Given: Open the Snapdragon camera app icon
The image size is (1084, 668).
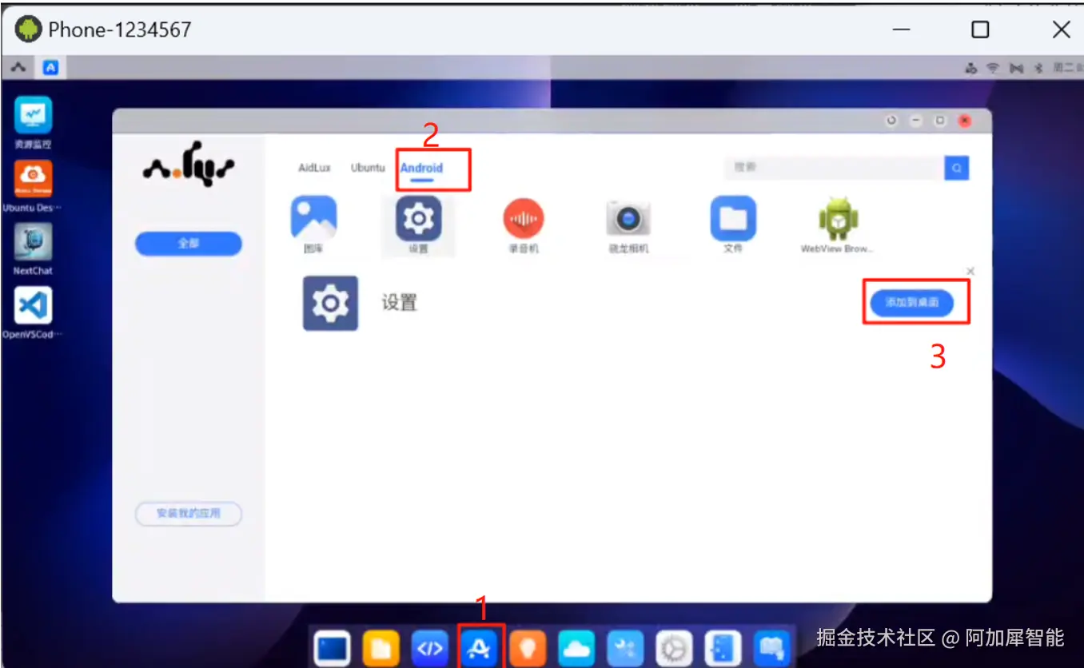Looking at the screenshot, I should coord(628,219).
